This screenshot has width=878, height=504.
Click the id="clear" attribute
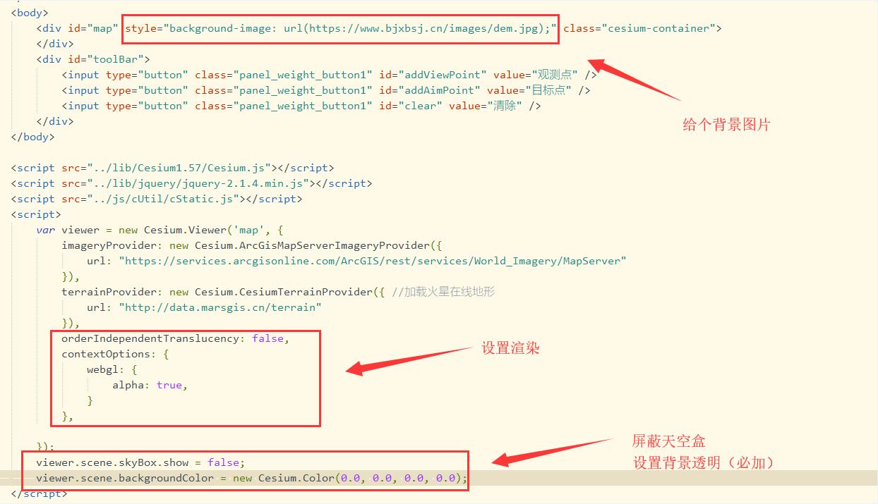pos(411,106)
